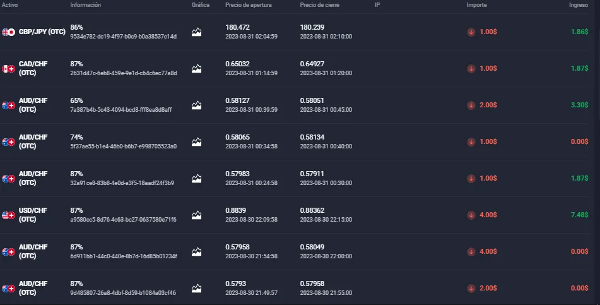Click the 3.30$ income value
The width and height of the screenshot is (600, 305).
[579, 105]
